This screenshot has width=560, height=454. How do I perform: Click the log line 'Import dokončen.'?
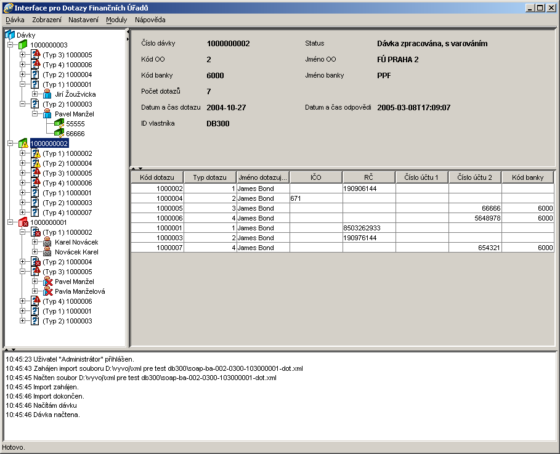[45, 396]
